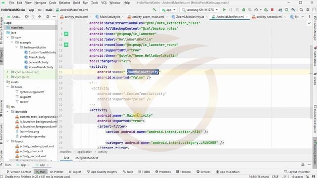Open the VCS menu
The width and height of the screenshot is (317, 178).
[x=104, y=3]
